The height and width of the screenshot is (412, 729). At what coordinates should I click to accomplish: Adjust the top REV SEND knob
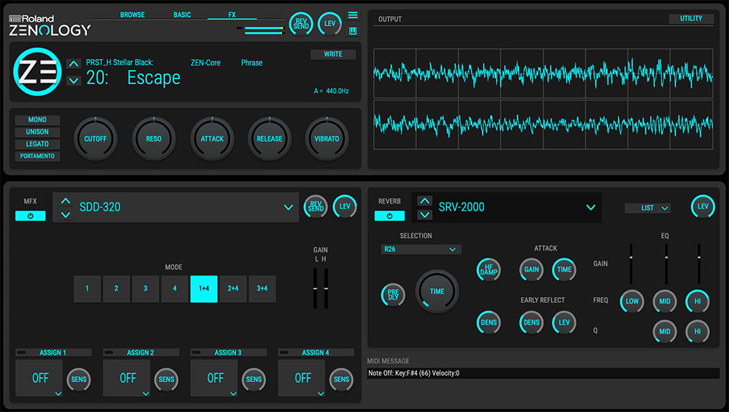pyautogui.click(x=301, y=24)
